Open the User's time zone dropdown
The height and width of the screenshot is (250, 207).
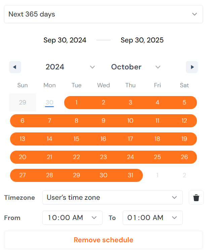click(112, 197)
